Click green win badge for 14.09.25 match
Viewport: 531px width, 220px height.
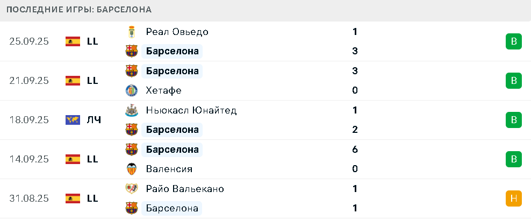(x=513, y=159)
